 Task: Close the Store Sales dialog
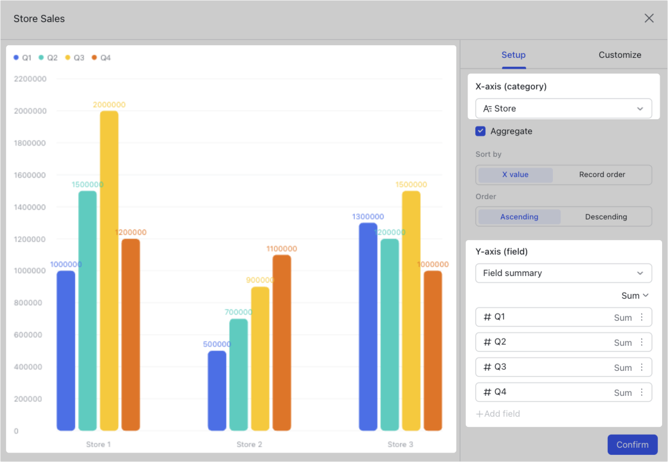click(x=649, y=18)
